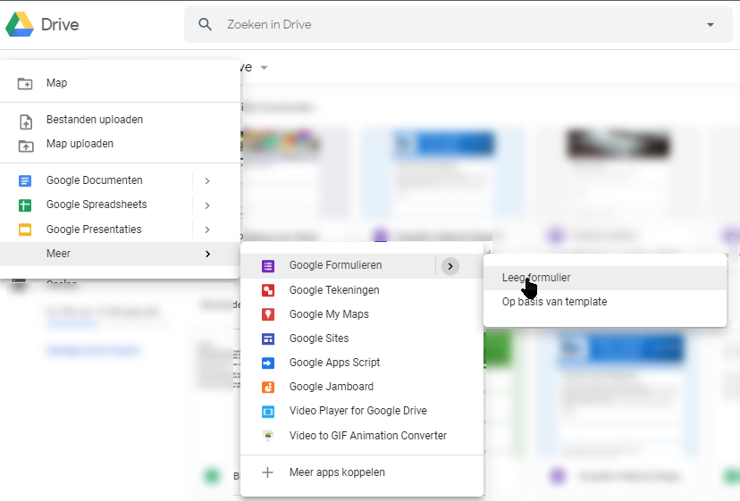The width and height of the screenshot is (740, 501).
Task: Select Google Tekeningen in the submenu
Action: pyautogui.click(x=362, y=290)
